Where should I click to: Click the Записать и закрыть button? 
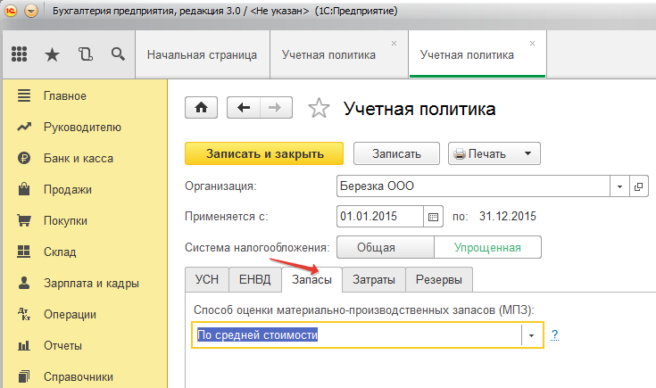264,153
